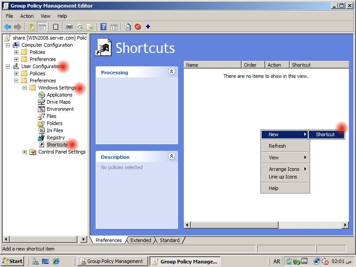Image resolution: width=356 pixels, height=267 pixels.
Task: Open the File menu
Action: click(x=9, y=16)
